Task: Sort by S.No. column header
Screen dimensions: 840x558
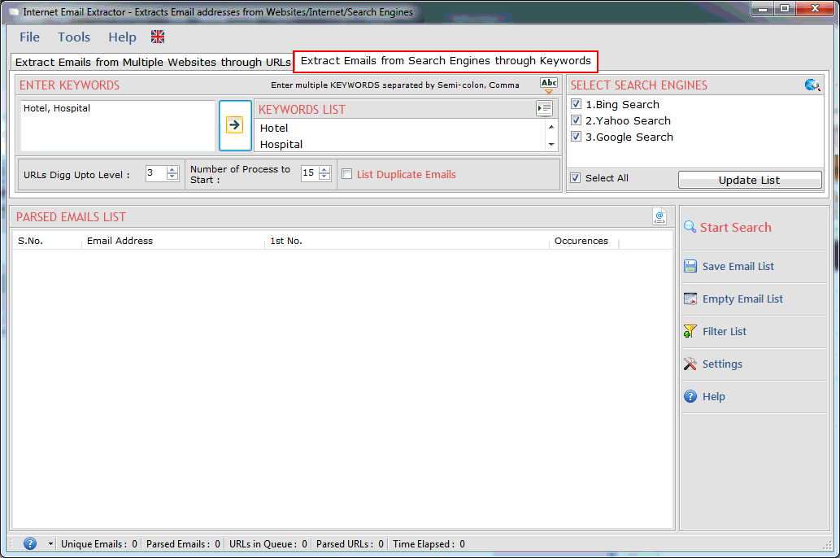Action: pos(47,242)
